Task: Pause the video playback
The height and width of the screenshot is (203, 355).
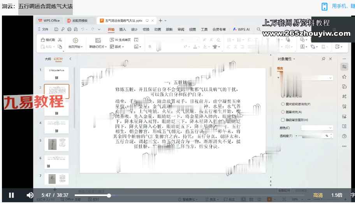Action: click(12, 195)
